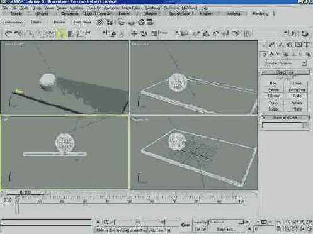Viewport: 313px width, 234px height.
Task: Switch to the Modeling tab panel
Action: 234,14
